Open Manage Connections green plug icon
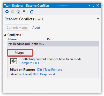This screenshot has width=104, height=96. 24,12
